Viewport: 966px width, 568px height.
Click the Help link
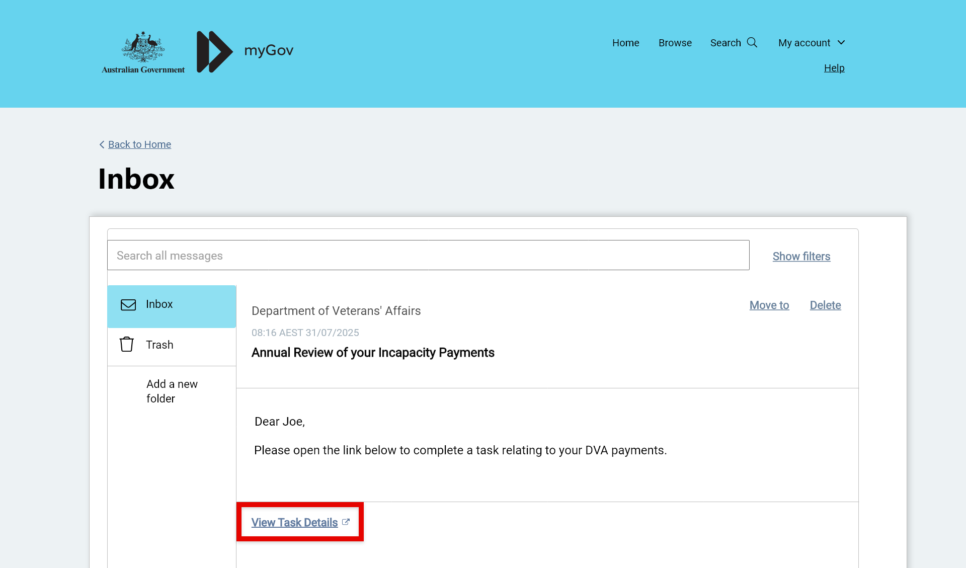[834, 68]
